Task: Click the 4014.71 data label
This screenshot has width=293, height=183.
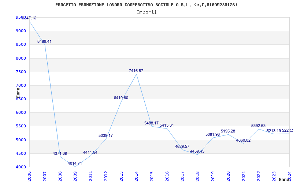Action: coord(75,163)
